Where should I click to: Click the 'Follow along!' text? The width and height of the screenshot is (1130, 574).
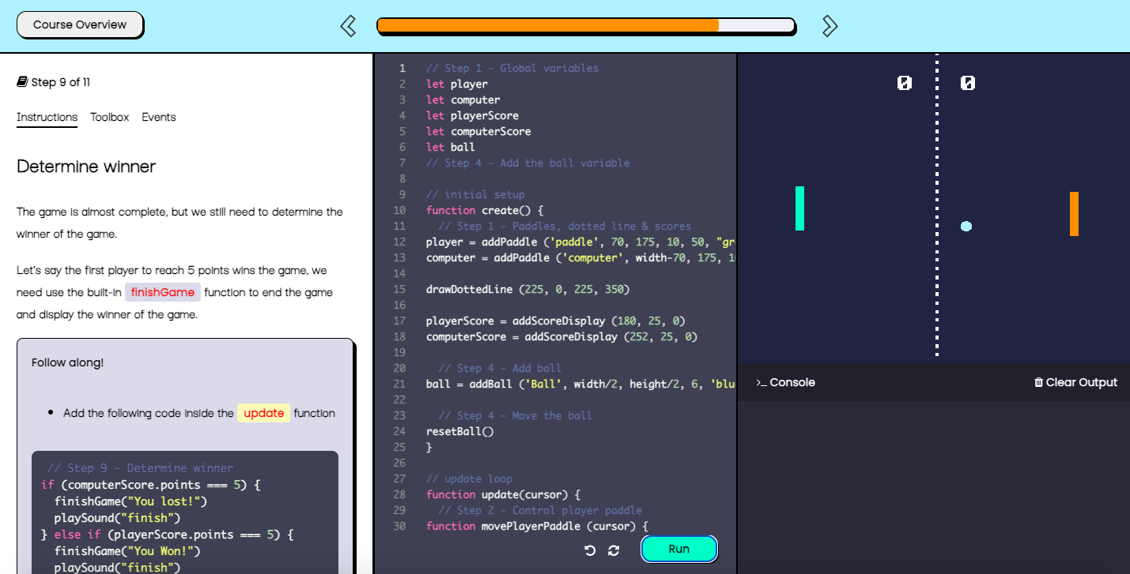68,362
